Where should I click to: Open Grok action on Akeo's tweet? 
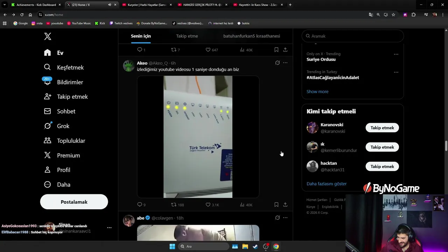[x=277, y=63]
